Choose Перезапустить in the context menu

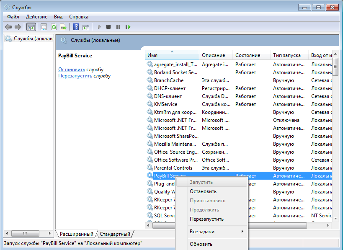(206, 219)
